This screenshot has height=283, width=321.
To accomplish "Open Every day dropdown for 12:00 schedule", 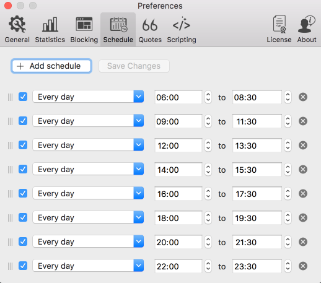I will click(x=88, y=145).
